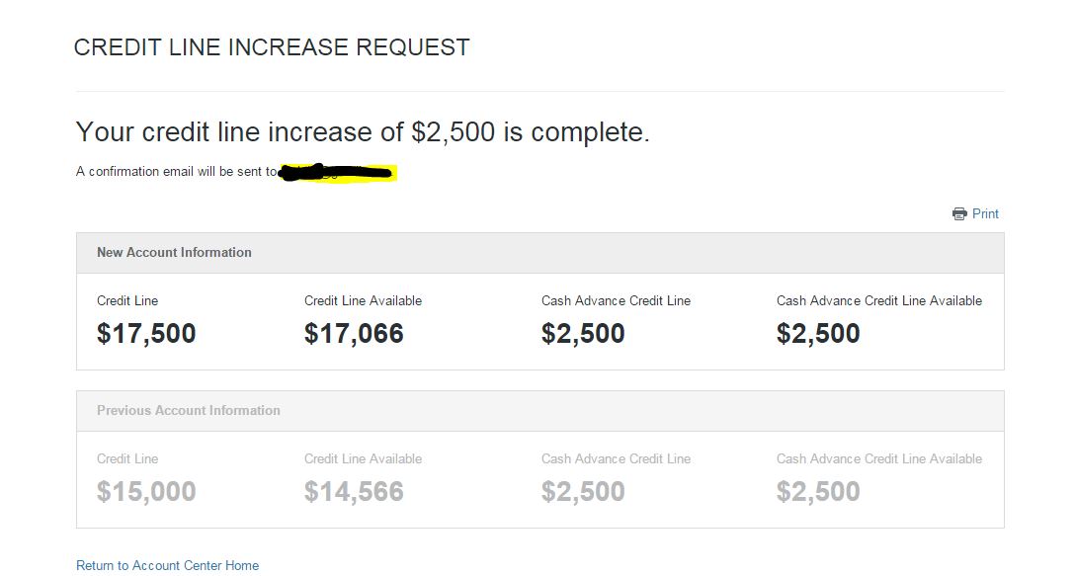The image size is (1075, 576).
Task: Click new Cash Advance Credit Line label
Action: (x=616, y=300)
